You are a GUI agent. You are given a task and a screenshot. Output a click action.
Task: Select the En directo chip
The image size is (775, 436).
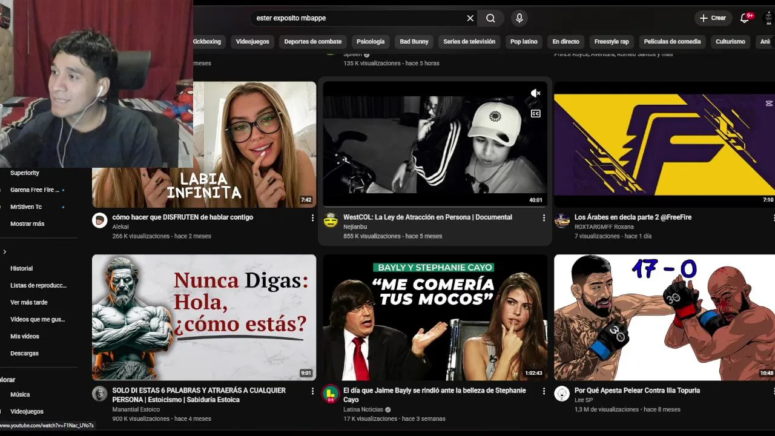(x=566, y=42)
